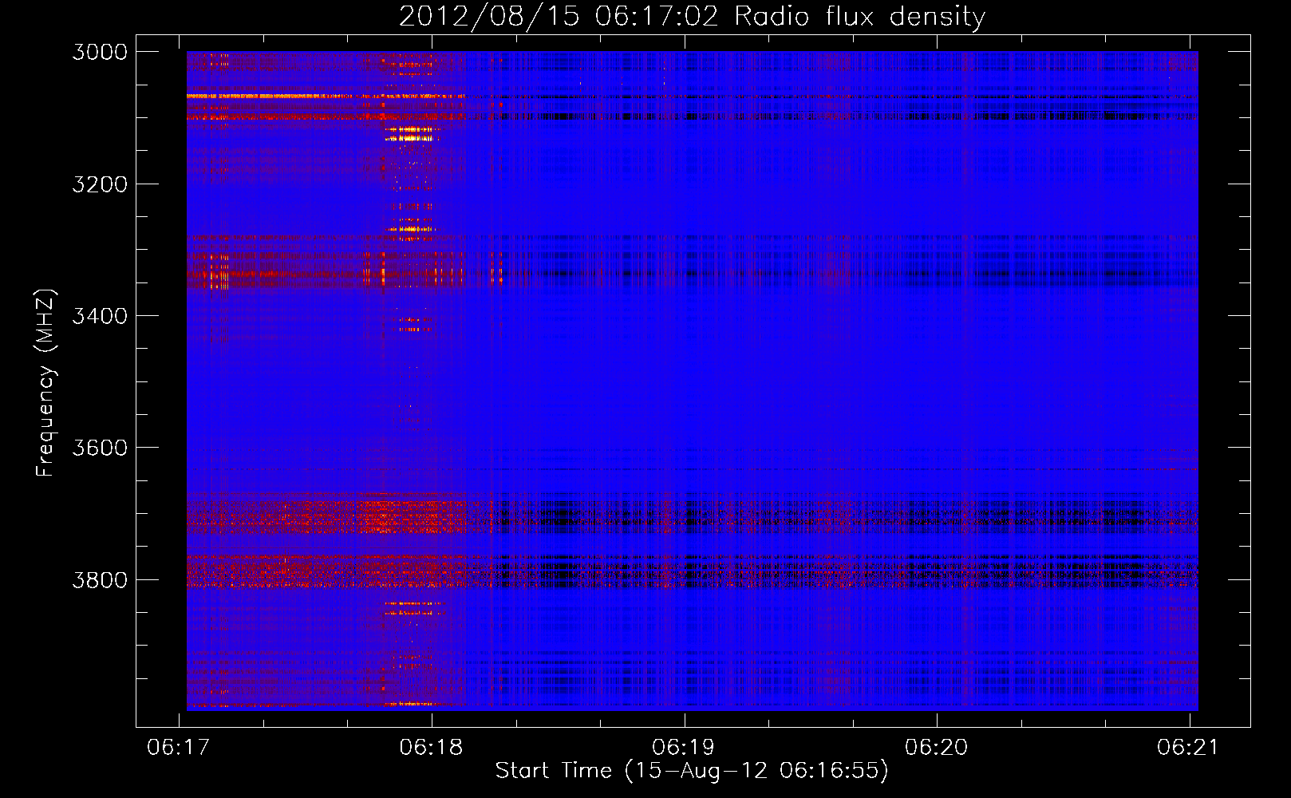This screenshot has height=798, width=1291.
Task: Click the "Frequency (MHZ)" y-axis label
Action: (x=45, y=383)
